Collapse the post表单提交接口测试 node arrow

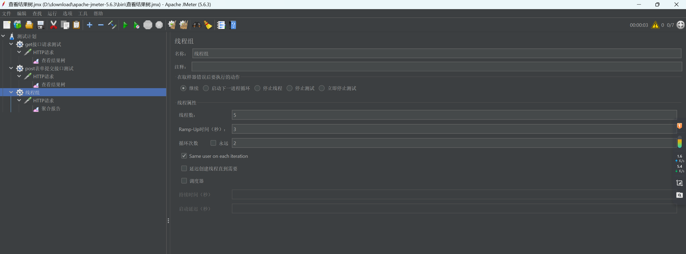click(11, 68)
